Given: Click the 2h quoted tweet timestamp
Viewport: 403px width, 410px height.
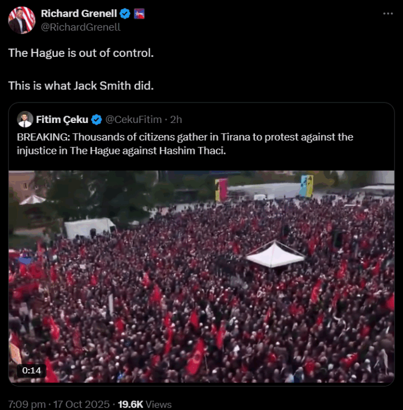Looking at the screenshot, I should pyautogui.click(x=176, y=120).
